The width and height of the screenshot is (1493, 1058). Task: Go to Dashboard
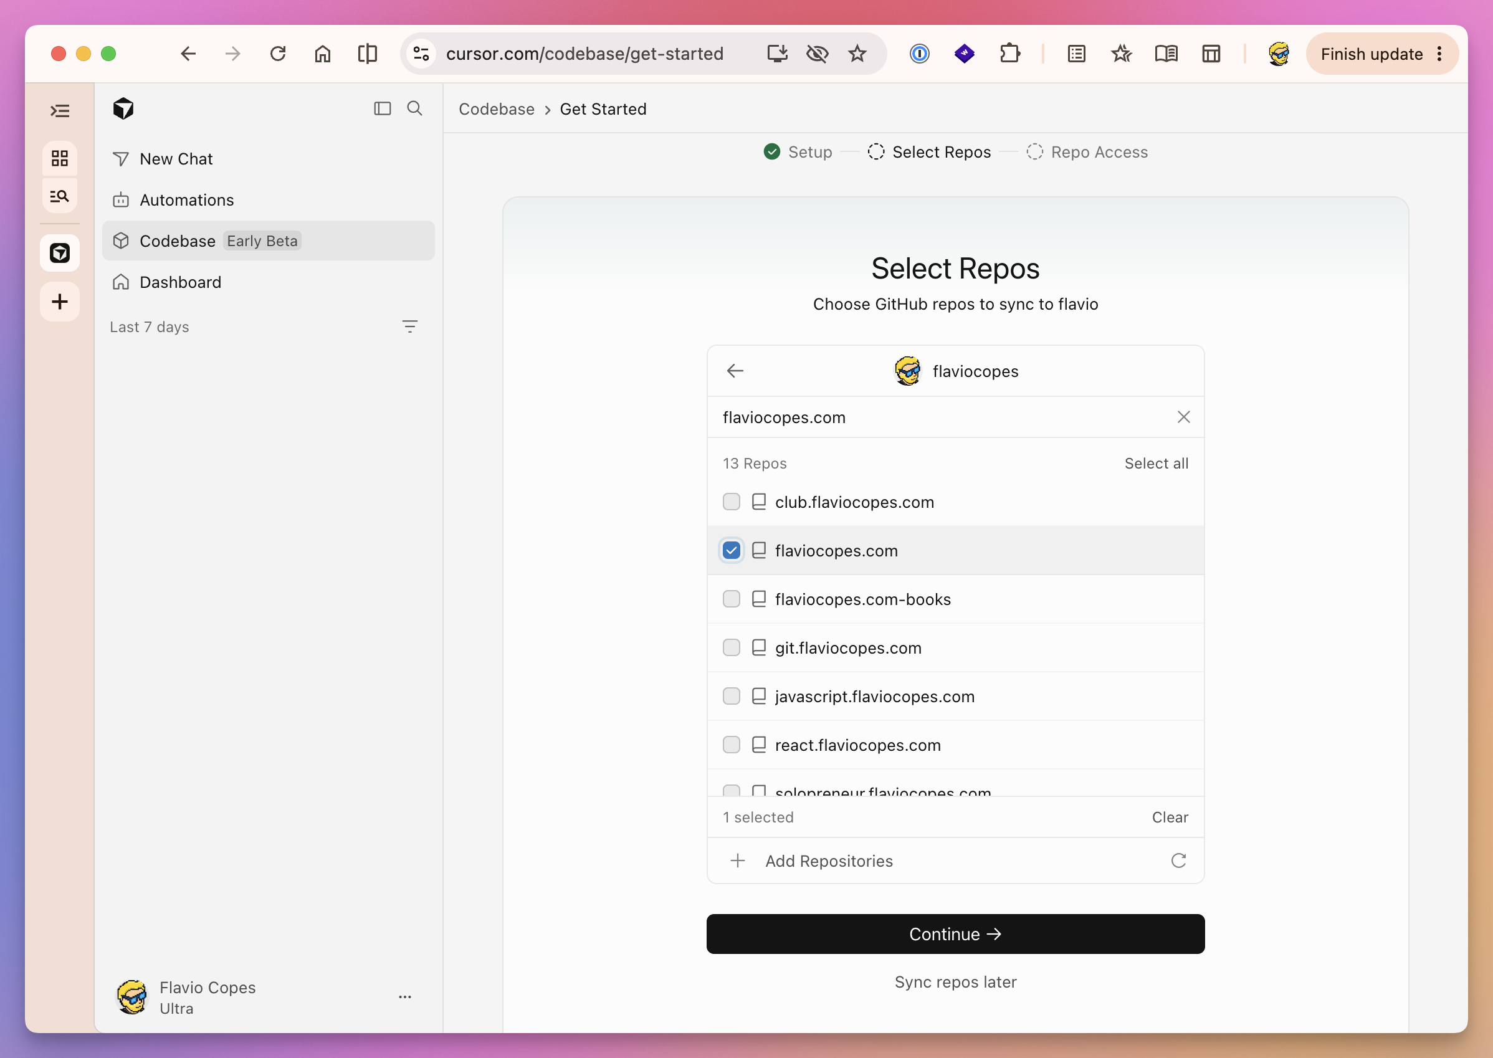coord(269,282)
